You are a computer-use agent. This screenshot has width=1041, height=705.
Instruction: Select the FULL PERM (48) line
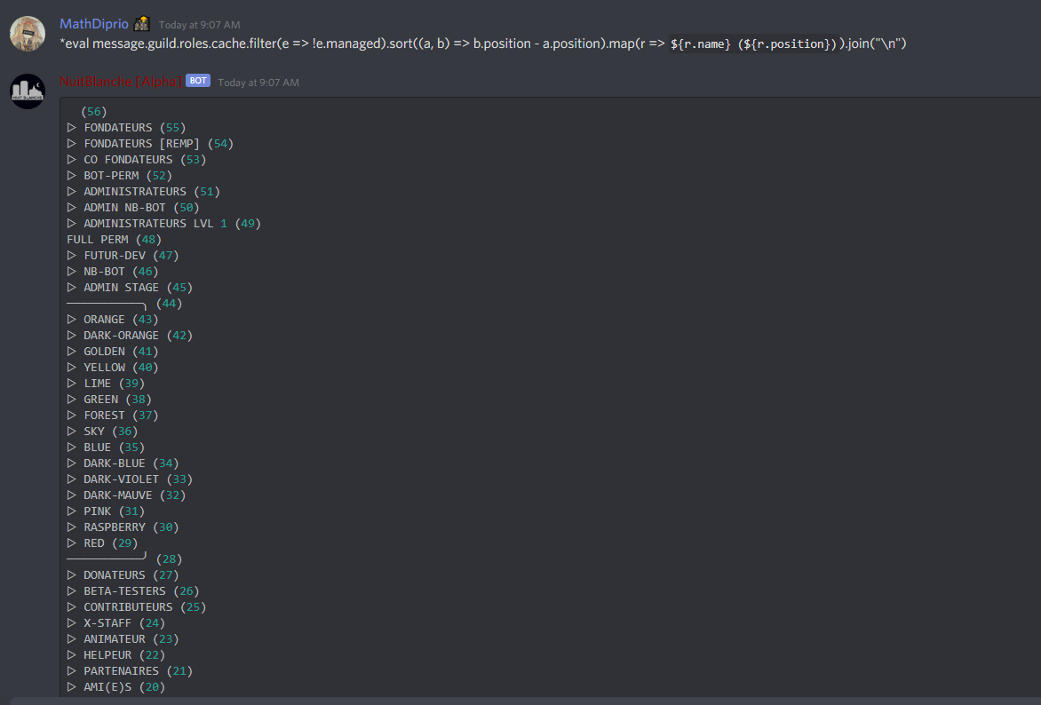[115, 240]
